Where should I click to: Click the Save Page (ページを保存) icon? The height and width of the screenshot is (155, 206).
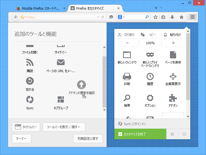(x=173, y=55)
